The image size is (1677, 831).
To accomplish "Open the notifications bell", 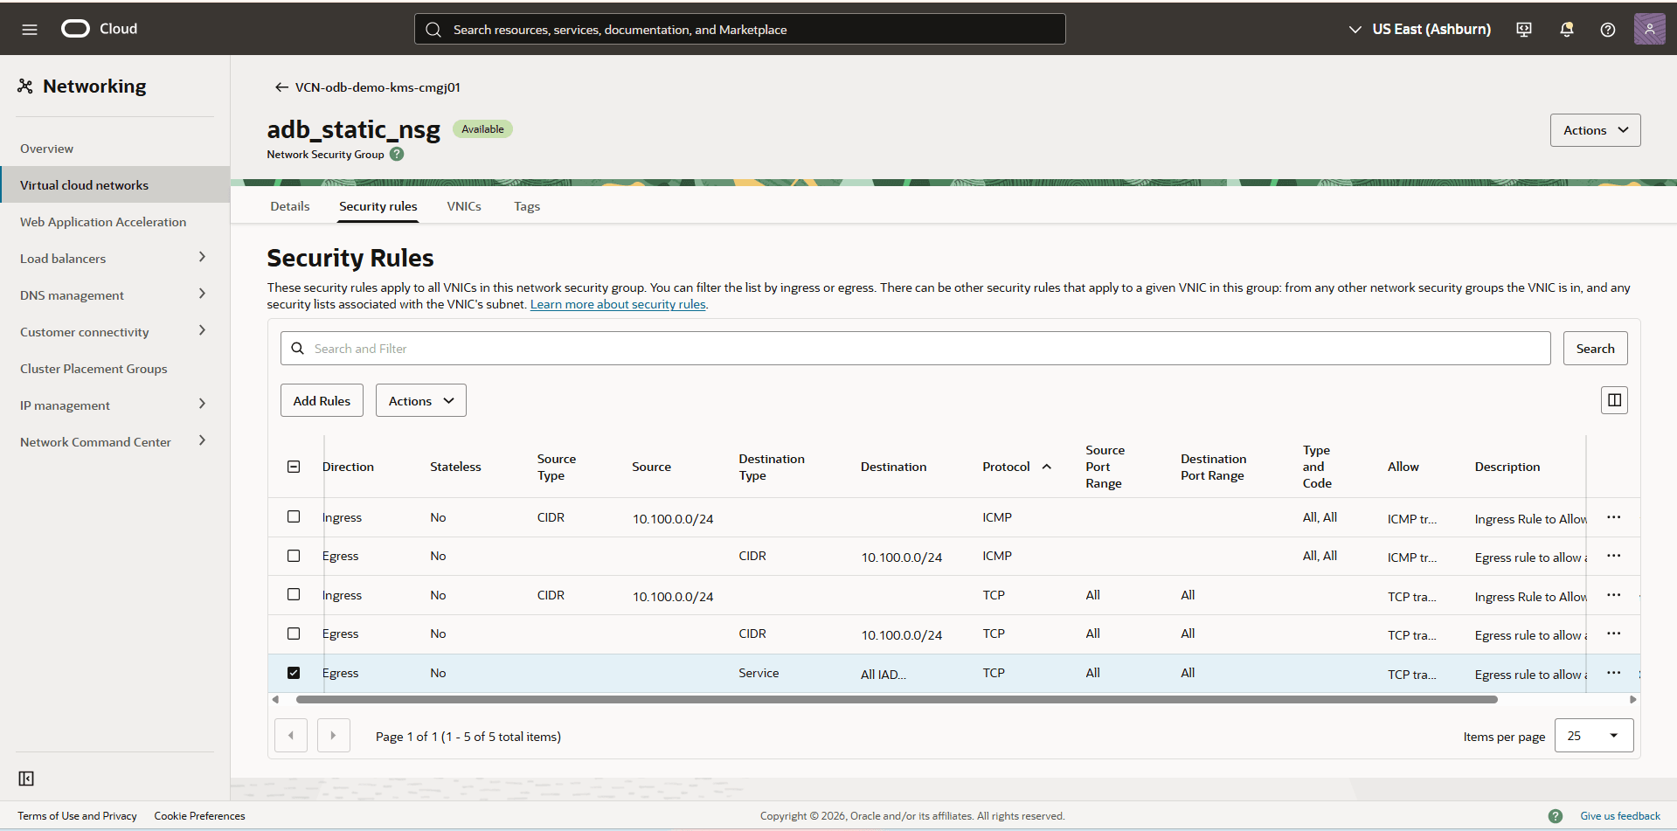I will tap(1565, 29).
